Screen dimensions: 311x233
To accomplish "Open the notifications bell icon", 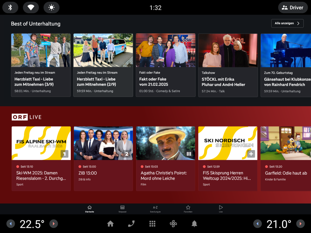I will tap(194, 224).
